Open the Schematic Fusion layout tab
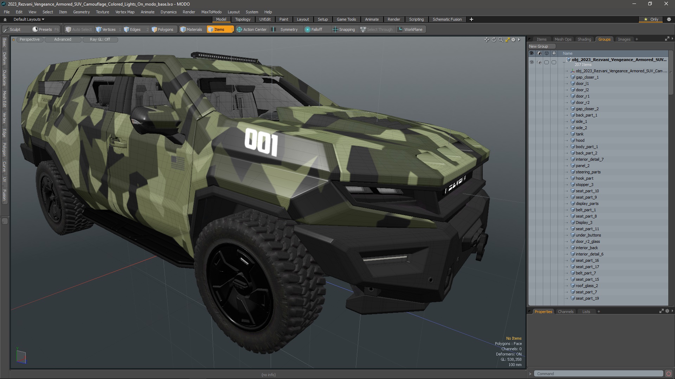This screenshot has height=379, width=675. (x=447, y=19)
